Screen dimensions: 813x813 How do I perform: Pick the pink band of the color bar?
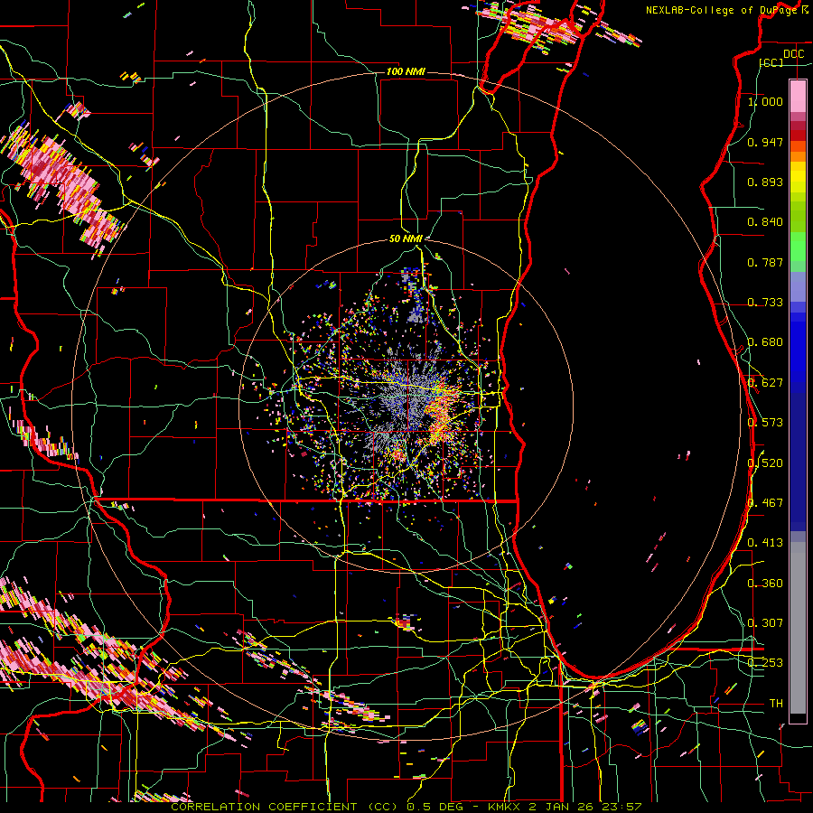pyautogui.click(x=798, y=96)
